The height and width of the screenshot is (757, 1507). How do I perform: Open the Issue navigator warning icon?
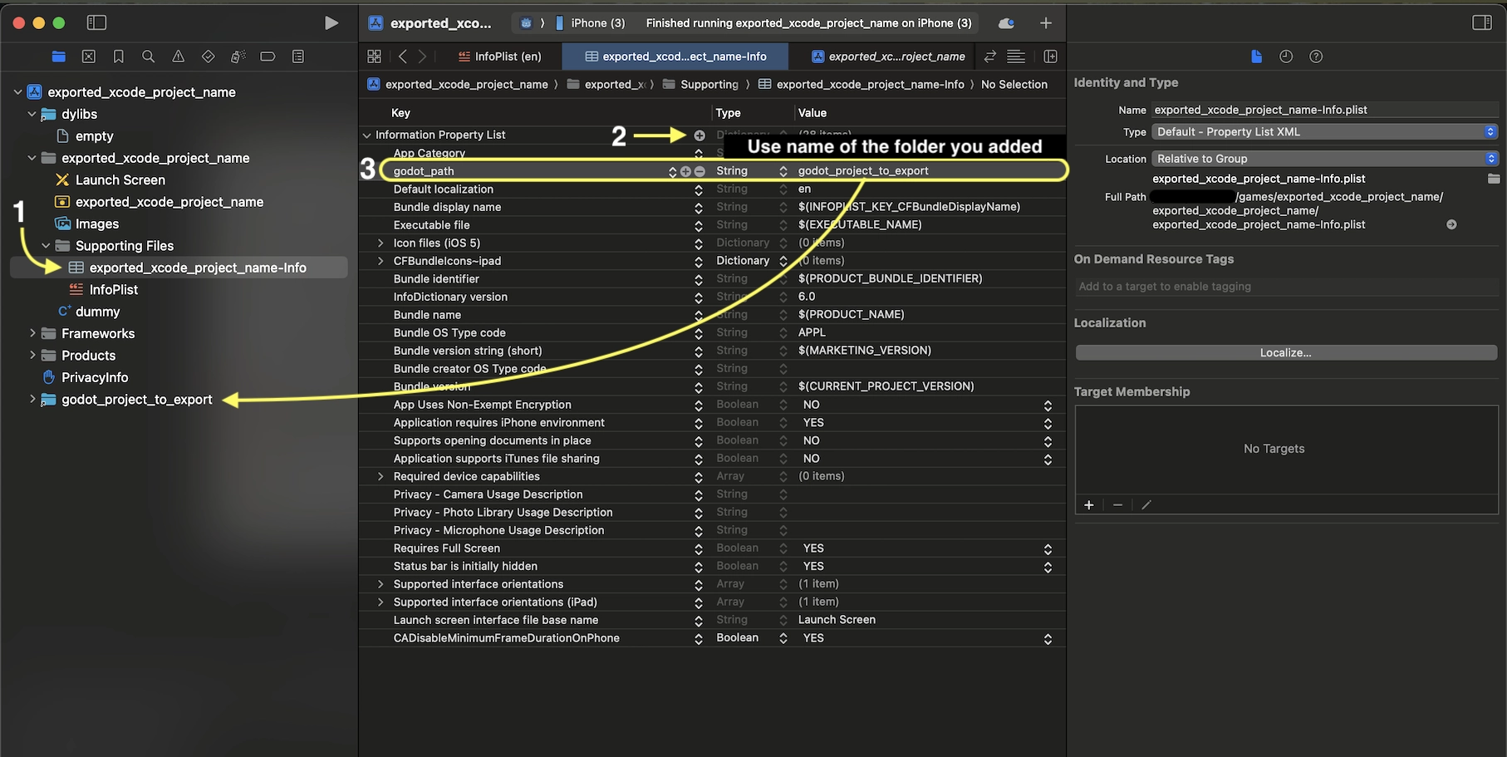[178, 57]
